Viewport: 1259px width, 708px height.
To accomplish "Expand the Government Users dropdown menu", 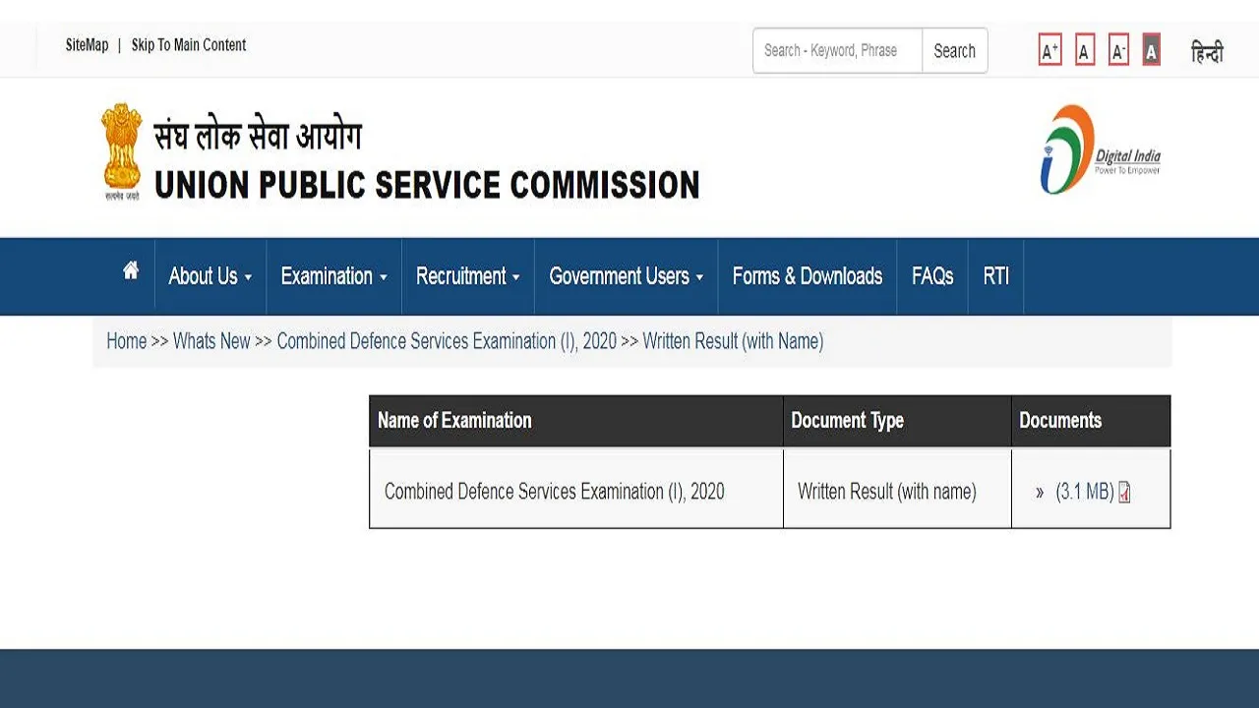I will click(x=627, y=276).
